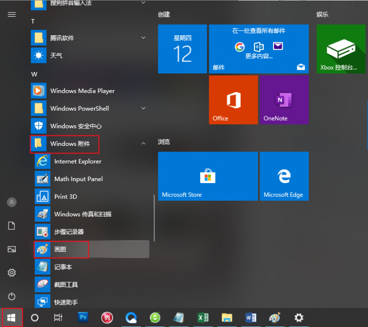368x327 pixels.
Task: Click the app list scrollbar thumb
Action: pyautogui.click(x=154, y=218)
